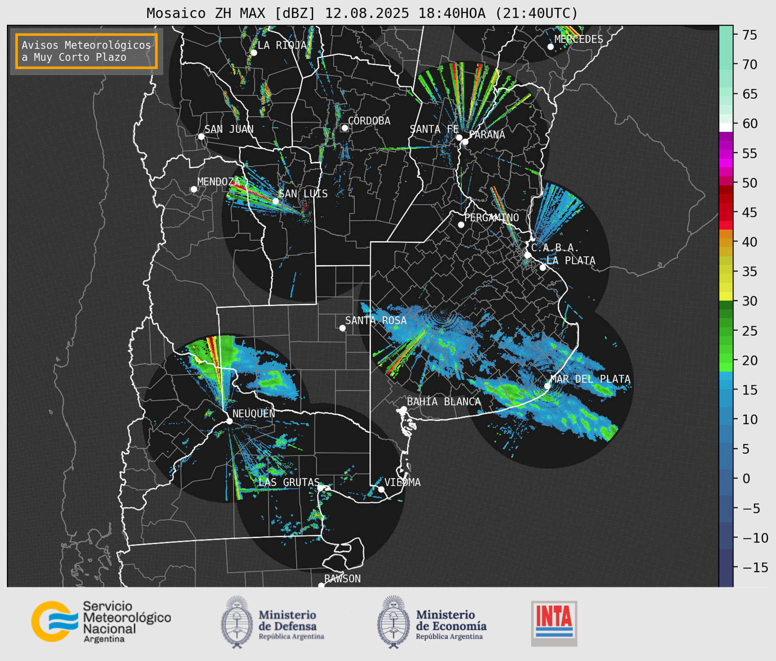Click the VIEDMA label text
Image resolution: width=776 pixels, height=661 pixels.
(402, 482)
